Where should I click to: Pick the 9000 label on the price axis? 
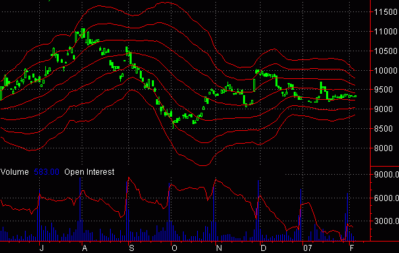[383, 109]
